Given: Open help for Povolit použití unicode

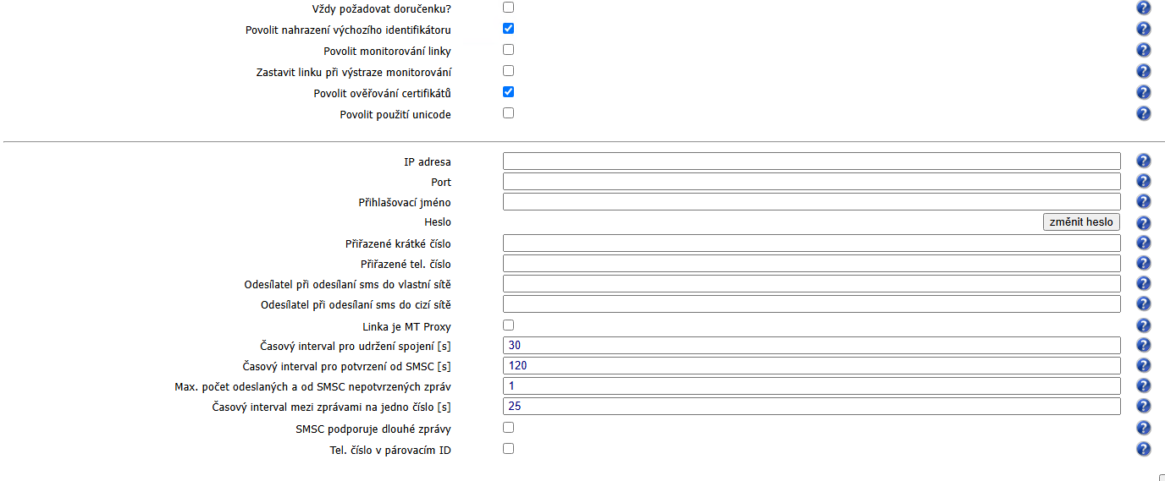Looking at the screenshot, I should click(1143, 113).
